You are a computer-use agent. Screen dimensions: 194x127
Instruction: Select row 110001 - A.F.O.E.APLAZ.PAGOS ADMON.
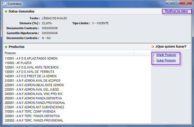pos(77,59)
